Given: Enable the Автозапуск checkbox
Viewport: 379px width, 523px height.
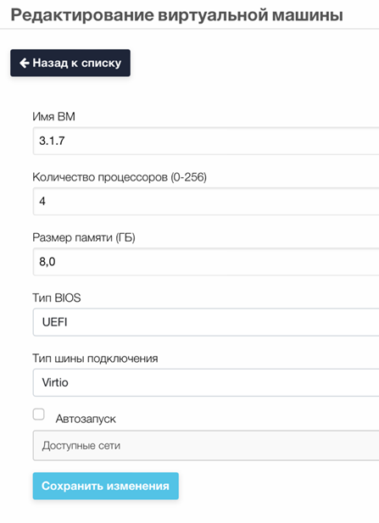Looking at the screenshot, I should (x=39, y=415).
